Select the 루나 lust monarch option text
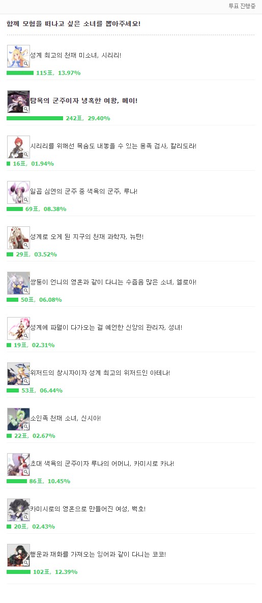This screenshot has height=603, width=262. [83, 192]
